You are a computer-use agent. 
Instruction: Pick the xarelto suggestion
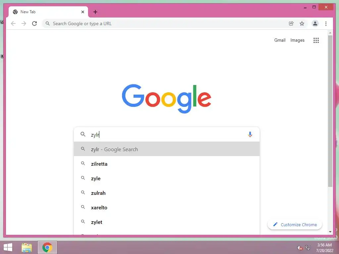[x=167, y=207]
